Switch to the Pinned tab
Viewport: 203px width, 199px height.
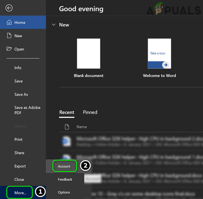pos(90,112)
